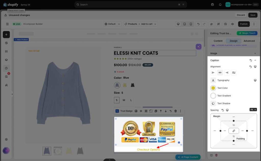The height and width of the screenshot is (161, 261).
Task: Move Trust Badge down with arrow
Action: click(166, 111)
